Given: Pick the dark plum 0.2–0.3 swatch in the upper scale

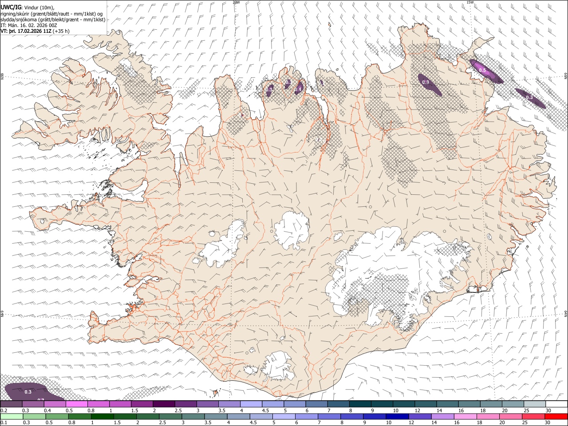Looking at the screenshot, I should [x=11, y=404].
